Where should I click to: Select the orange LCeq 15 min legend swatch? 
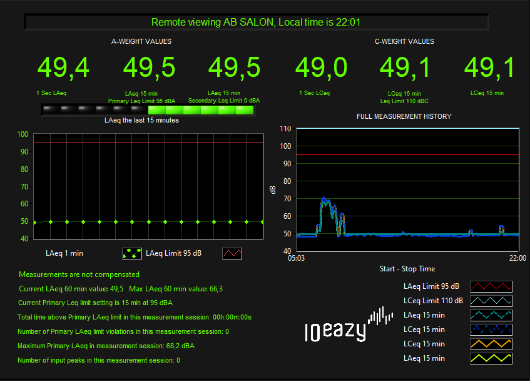491,344
